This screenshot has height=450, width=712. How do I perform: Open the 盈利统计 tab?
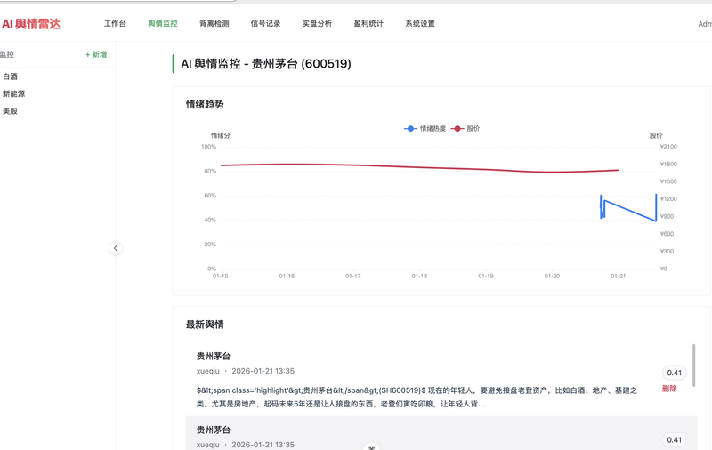pyautogui.click(x=368, y=24)
